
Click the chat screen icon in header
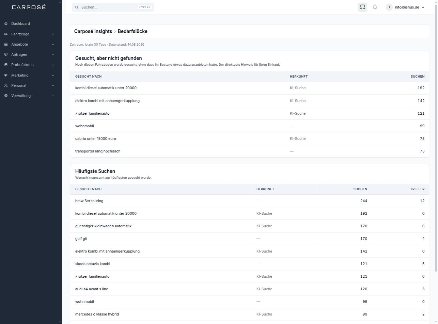click(362, 7)
